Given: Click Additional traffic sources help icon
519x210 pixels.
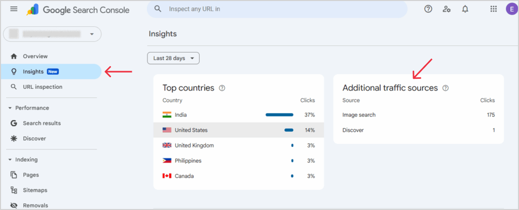Looking at the screenshot, I should click(446, 88).
